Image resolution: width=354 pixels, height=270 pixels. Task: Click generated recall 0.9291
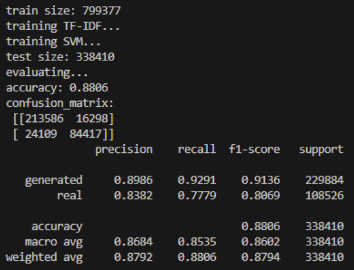(197, 180)
